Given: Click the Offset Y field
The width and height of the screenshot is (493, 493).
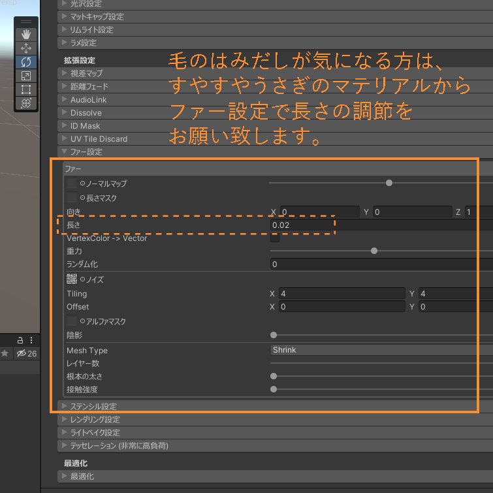Looking at the screenshot, I should click(x=456, y=307).
